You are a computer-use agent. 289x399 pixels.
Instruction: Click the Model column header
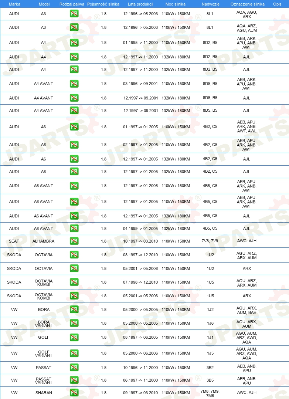(44, 4)
